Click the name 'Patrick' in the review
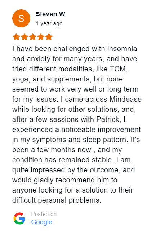The width and height of the screenshot is (156, 234). (x=108, y=119)
